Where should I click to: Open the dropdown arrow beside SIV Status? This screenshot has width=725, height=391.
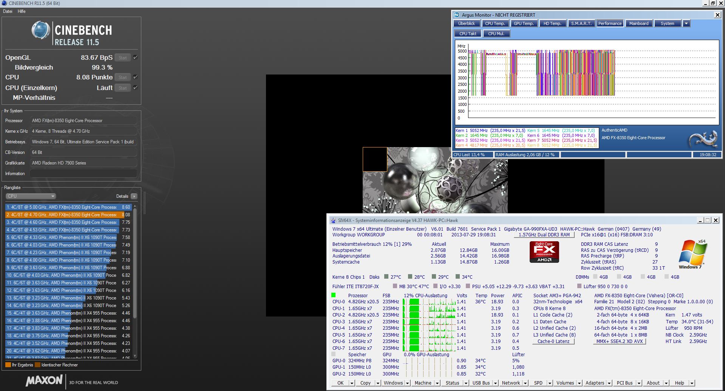pyautogui.click(x=466, y=383)
